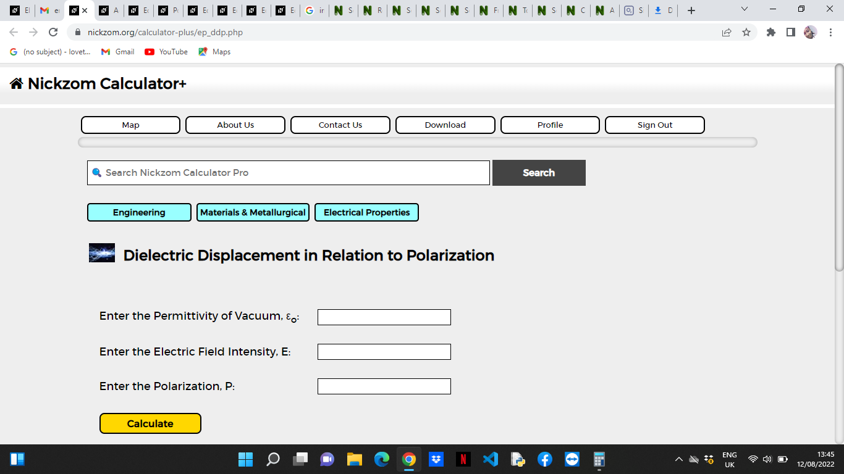Image resolution: width=844 pixels, height=474 pixels.
Task: Toggle the browser side panel icon
Action: 790,32
